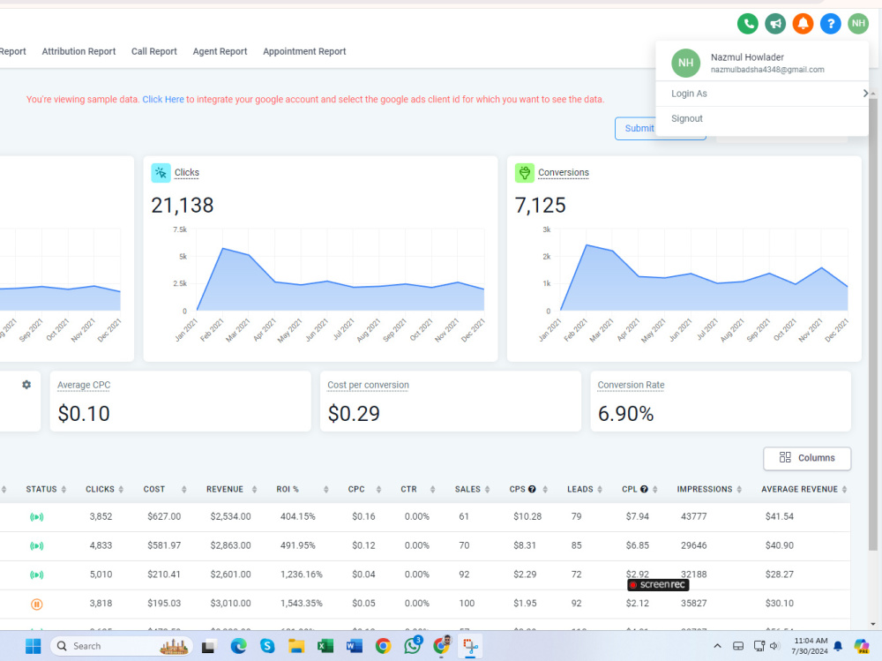Viewport: 882px width, 661px height.
Task: Open the gear settings icon beside Average CPC
Action: tap(26, 385)
